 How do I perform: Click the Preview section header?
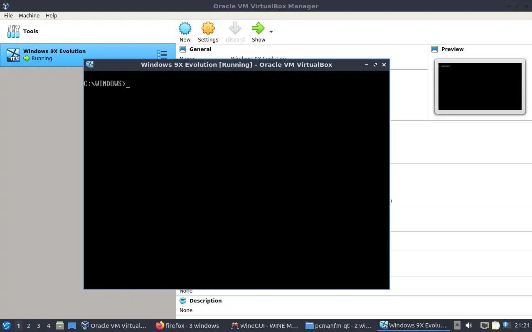452,49
